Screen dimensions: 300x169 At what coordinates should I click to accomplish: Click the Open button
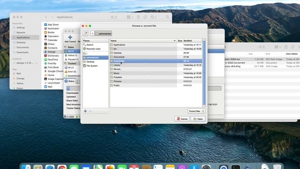click(x=198, y=119)
